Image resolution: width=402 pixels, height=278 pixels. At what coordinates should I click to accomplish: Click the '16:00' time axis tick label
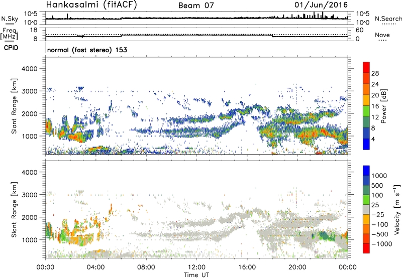point(247,267)
